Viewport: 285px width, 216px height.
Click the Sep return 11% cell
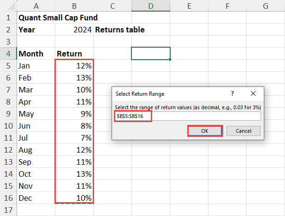coord(74,162)
